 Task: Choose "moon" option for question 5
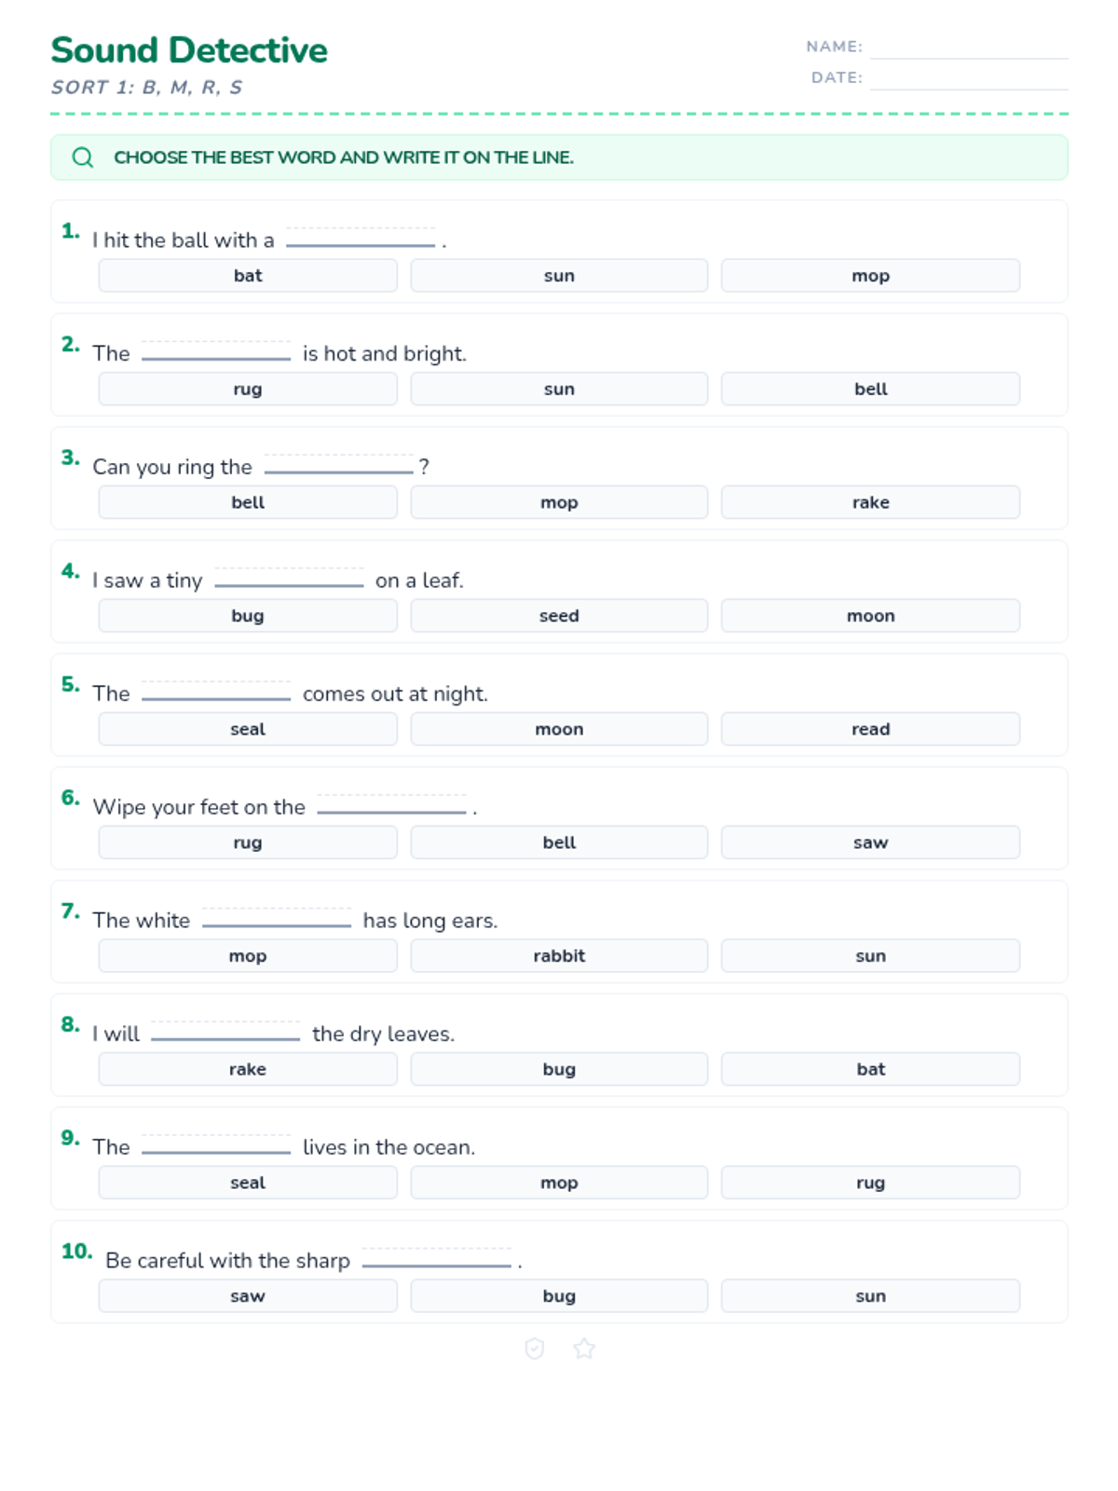(559, 730)
